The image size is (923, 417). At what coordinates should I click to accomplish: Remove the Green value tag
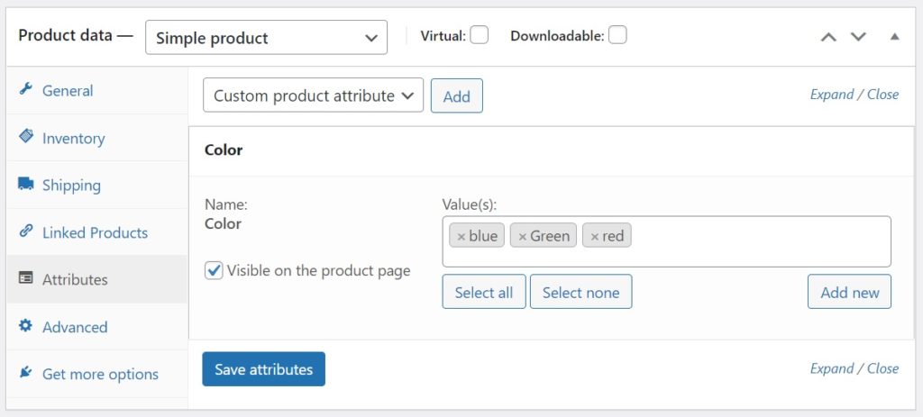pyautogui.click(x=522, y=237)
